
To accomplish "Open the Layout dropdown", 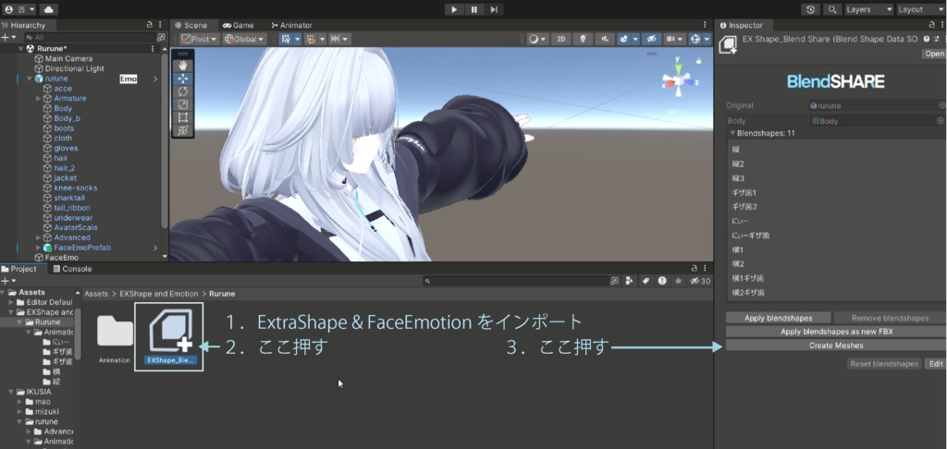I will 918,9.
